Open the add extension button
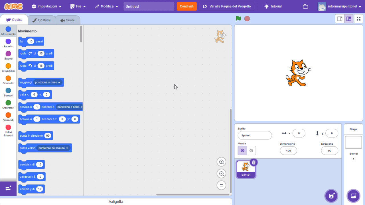Image resolution: width=365 pixels, height=205 pixels. coord(8,188)
